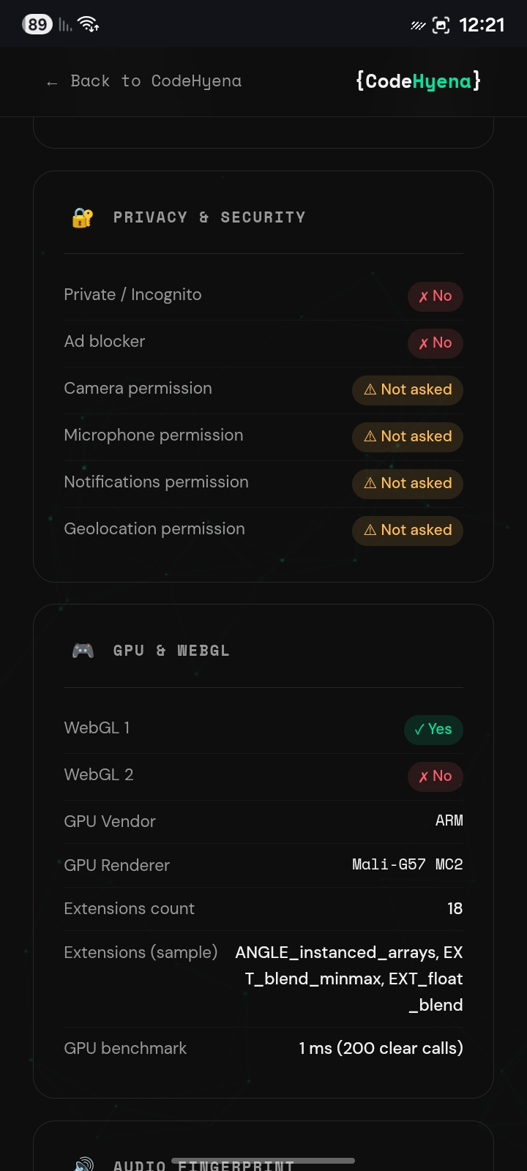Click Back to CodeHyena link
This screenshot has height=1171, width=527.
(x=143, y=81)
